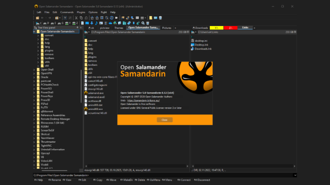Open the Plugins menu
The width and height of the screenshot is (330, 185).
coord(81,12)
